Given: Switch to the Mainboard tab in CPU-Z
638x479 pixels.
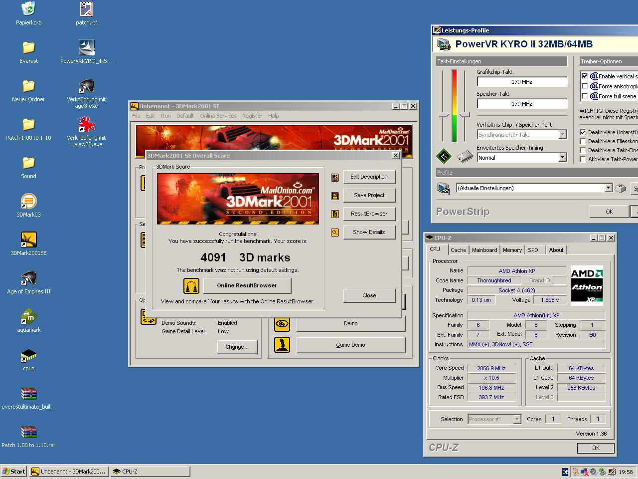Looking at the screenshot, I should [x=484, y=250].
